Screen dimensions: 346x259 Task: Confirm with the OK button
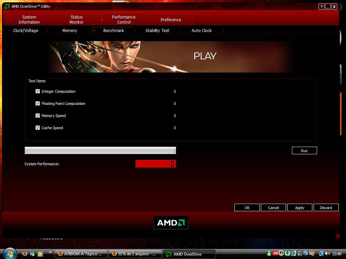(x=247, y=207)
